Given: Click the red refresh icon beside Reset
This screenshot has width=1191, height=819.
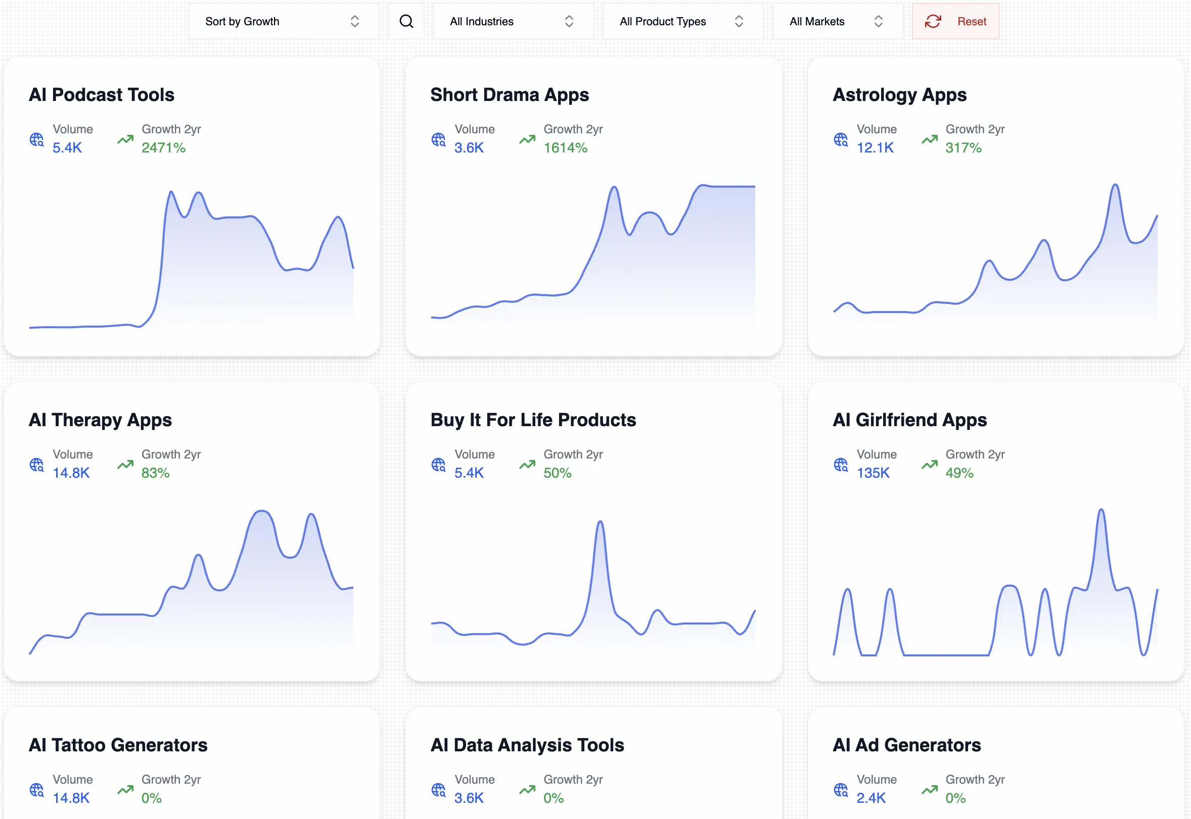Looking at the screenshot, I should coord(933,21).
